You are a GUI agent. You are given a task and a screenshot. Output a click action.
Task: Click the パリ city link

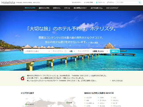(114, 98)
